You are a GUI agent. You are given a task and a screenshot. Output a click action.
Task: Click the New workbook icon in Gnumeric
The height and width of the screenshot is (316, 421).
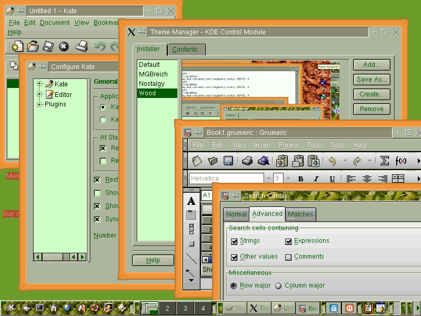(x=197, y=161)
